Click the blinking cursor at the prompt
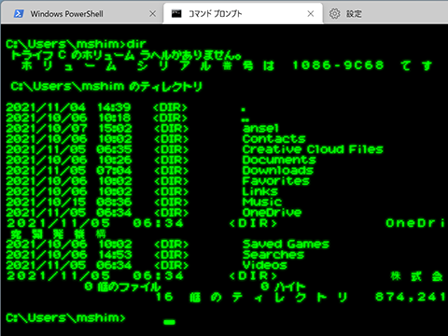This screenshot has height=336, width=448. (x=170, y=322)
